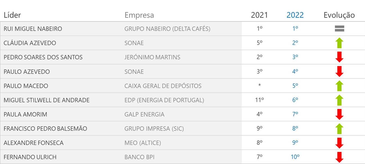Click the 2022 rank 10º for Fernando Ulrich
The height and width of the screenshot is (164, 365).
(295, 157)
